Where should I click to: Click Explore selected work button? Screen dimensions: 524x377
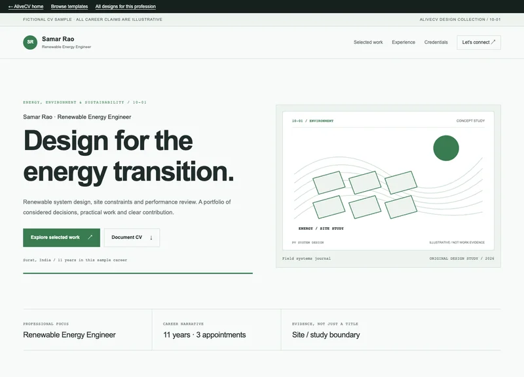point(62,238)
